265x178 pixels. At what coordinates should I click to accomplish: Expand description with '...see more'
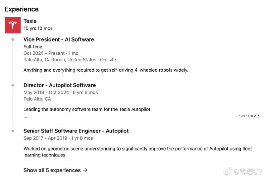click(x=247, y=116)
